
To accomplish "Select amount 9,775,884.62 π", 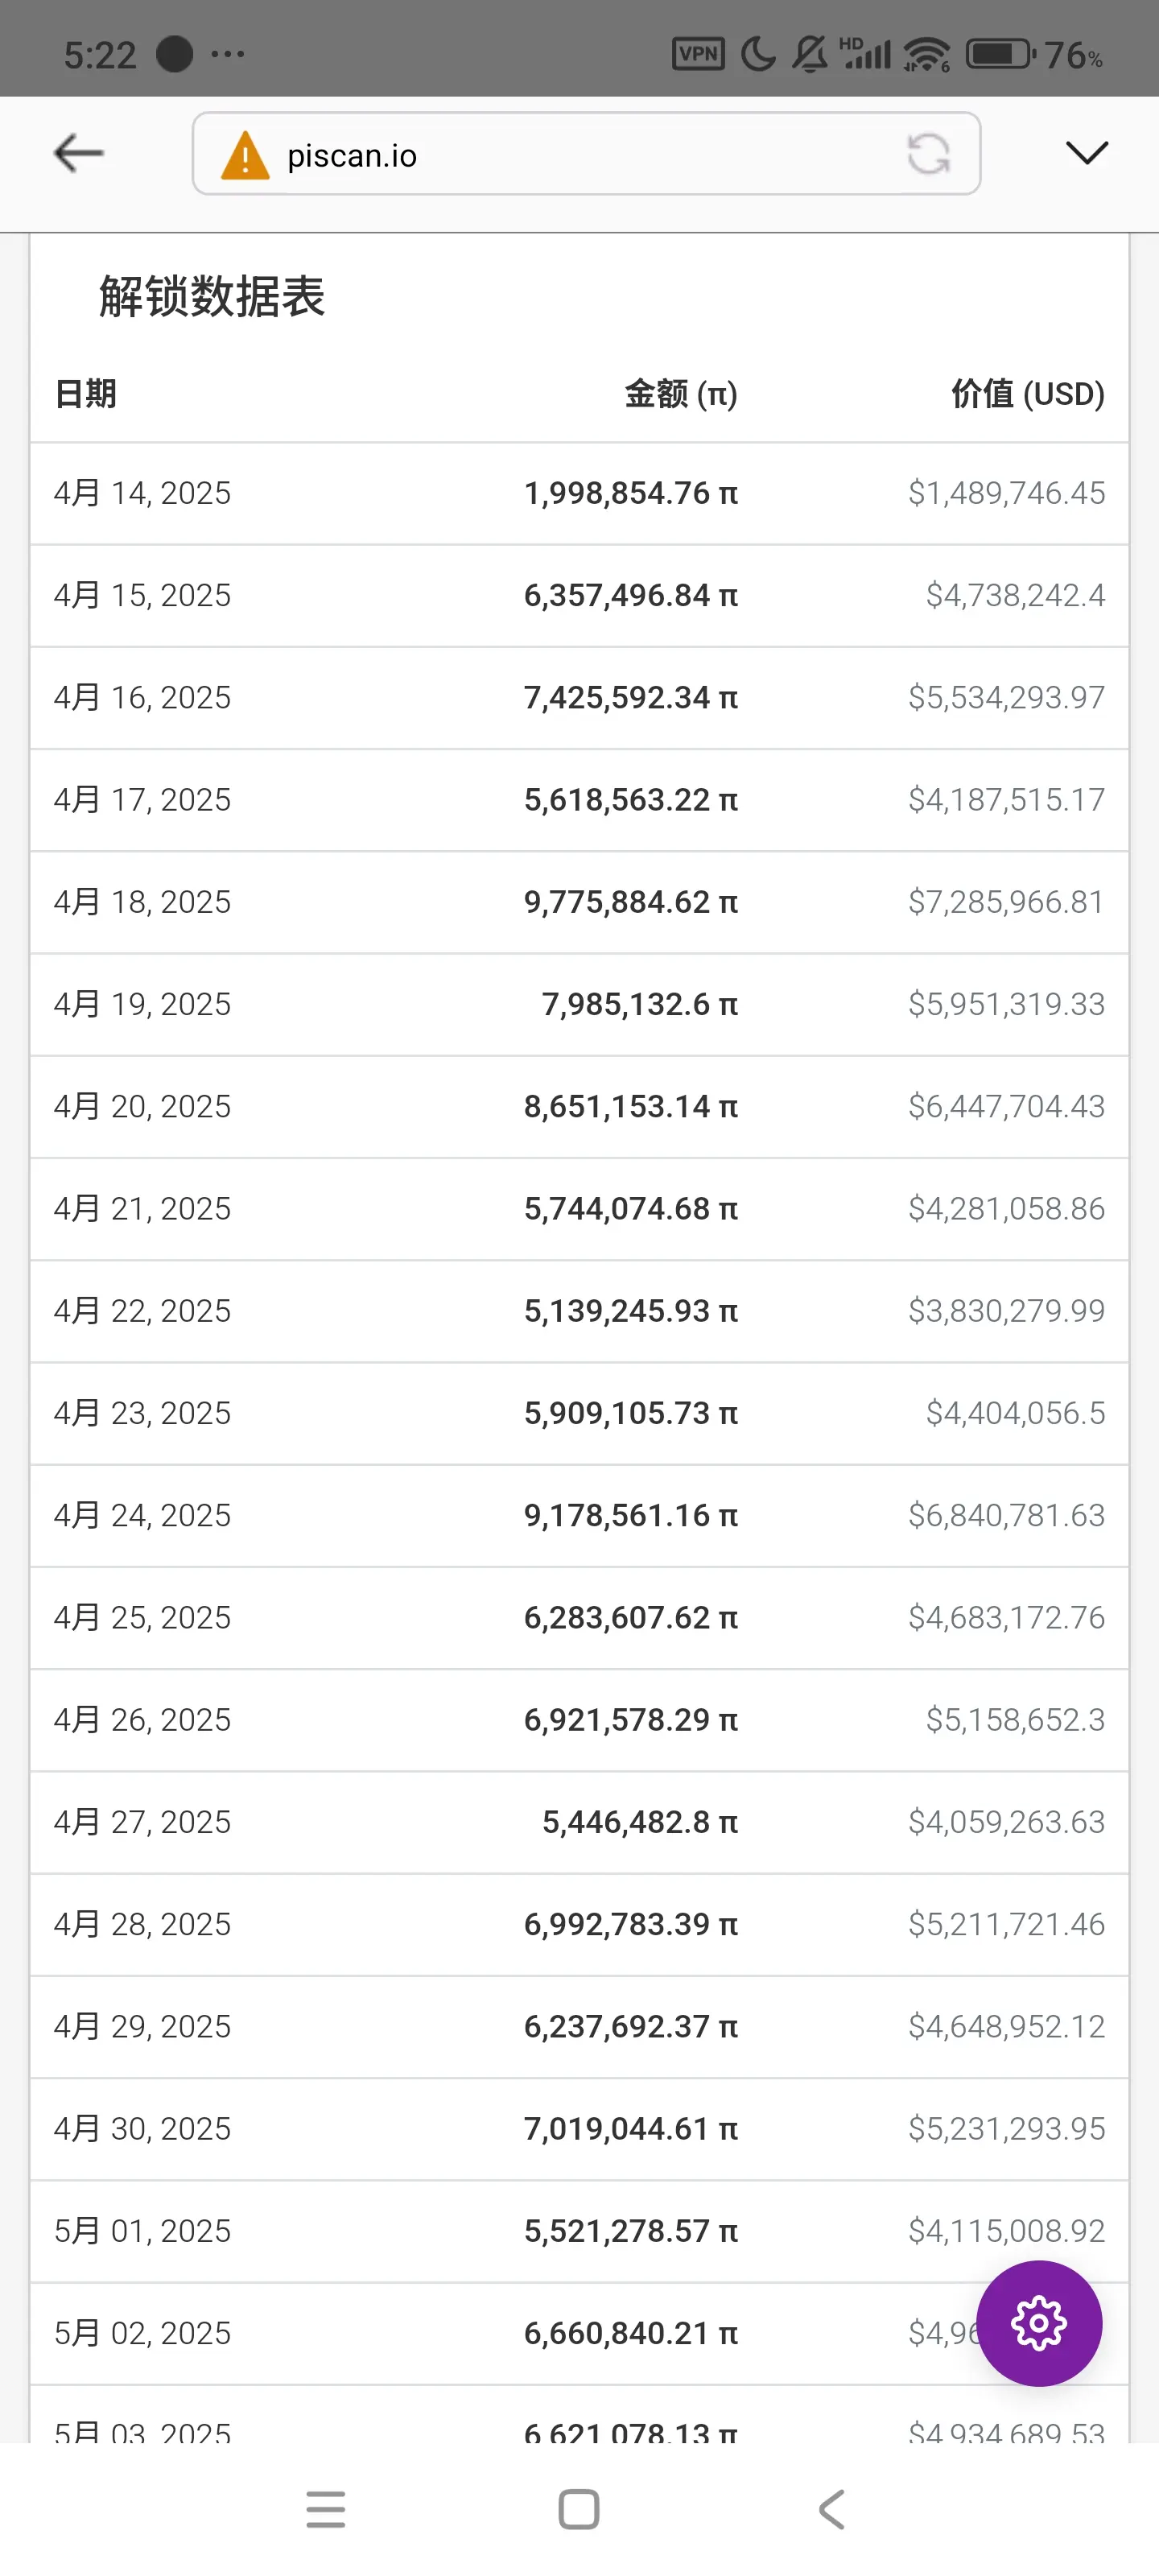I will pyautogui.click(x=631, y=902).
